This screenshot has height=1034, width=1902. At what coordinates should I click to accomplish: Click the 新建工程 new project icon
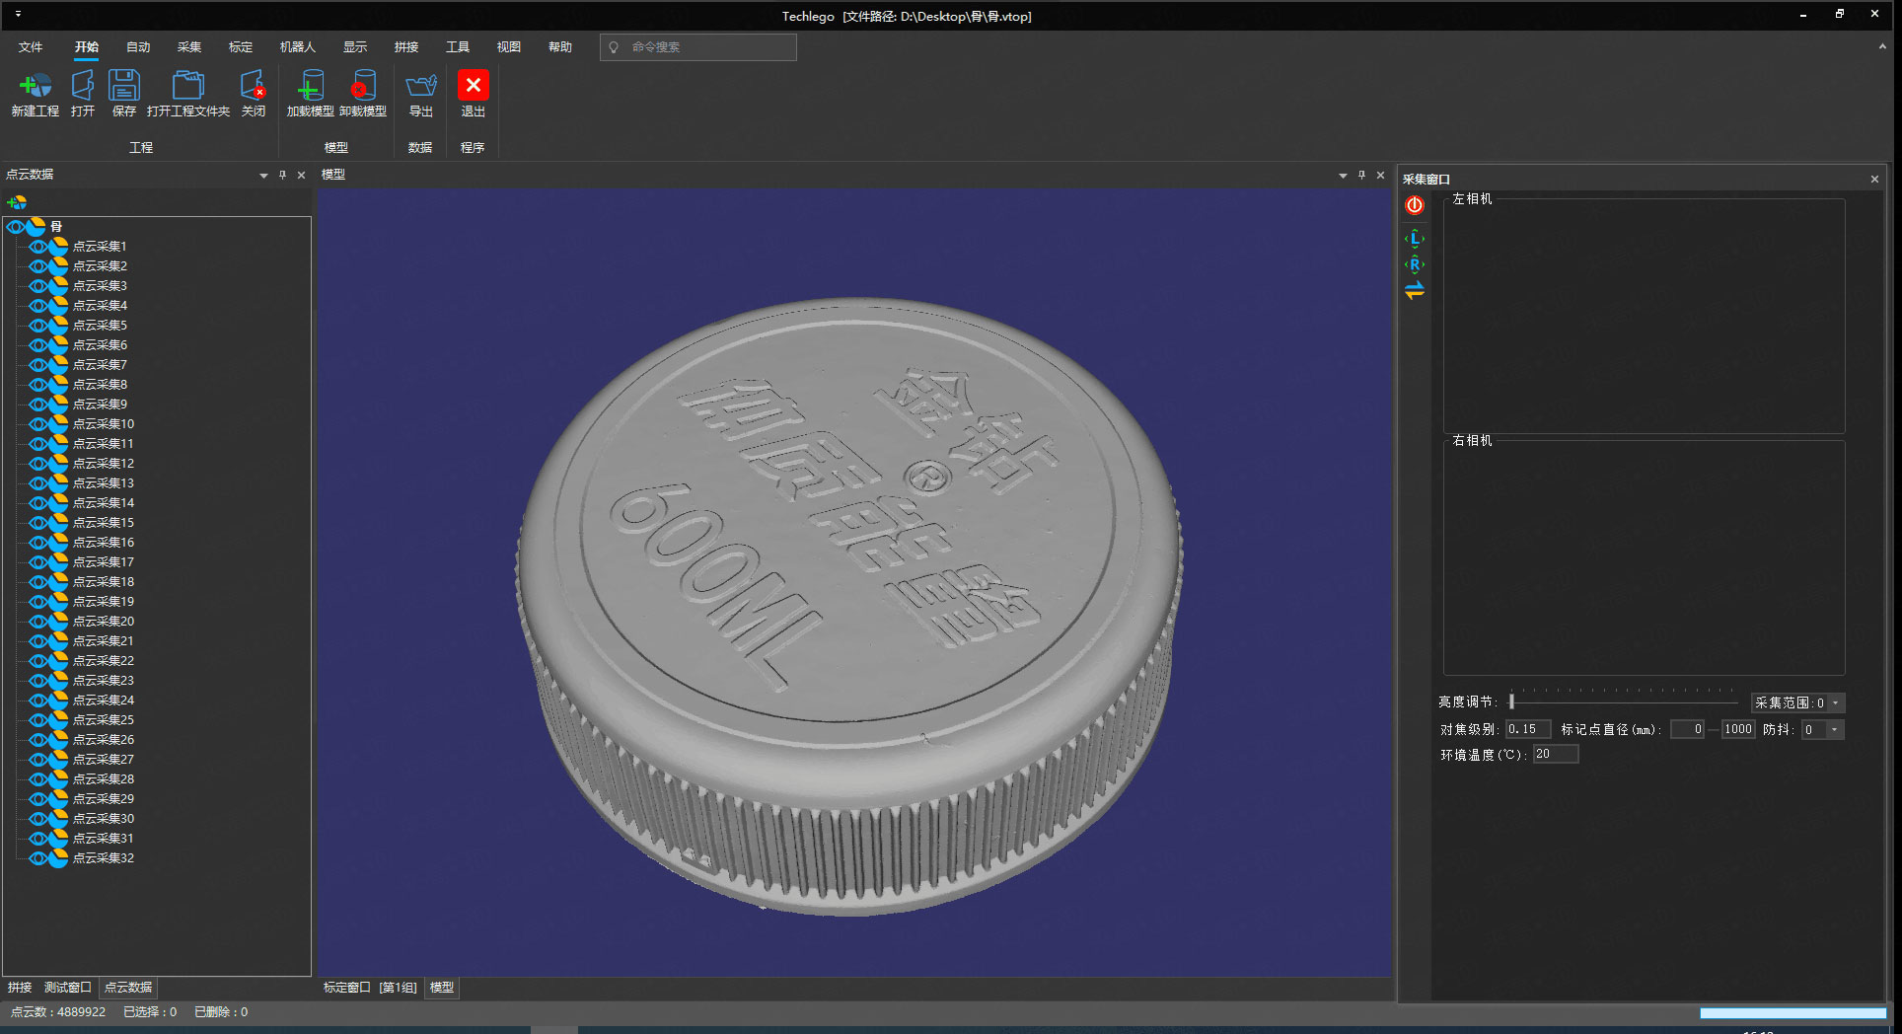click(35, 87)
